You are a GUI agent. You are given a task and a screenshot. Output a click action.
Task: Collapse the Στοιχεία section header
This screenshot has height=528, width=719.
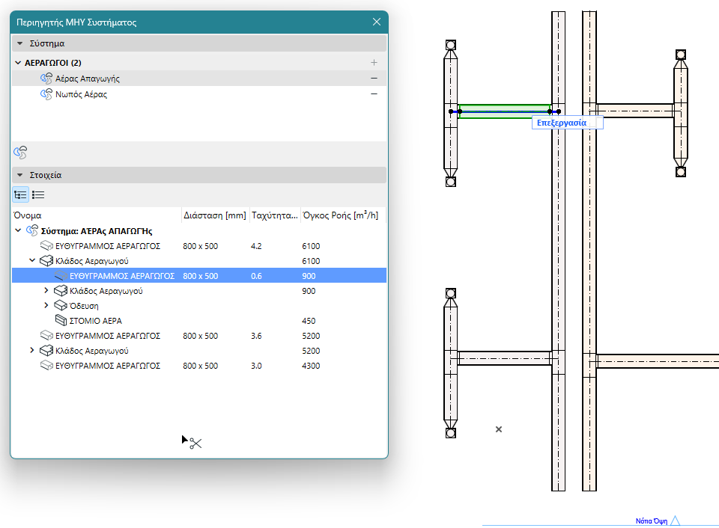pyautogui.click(x=20, y=175)
